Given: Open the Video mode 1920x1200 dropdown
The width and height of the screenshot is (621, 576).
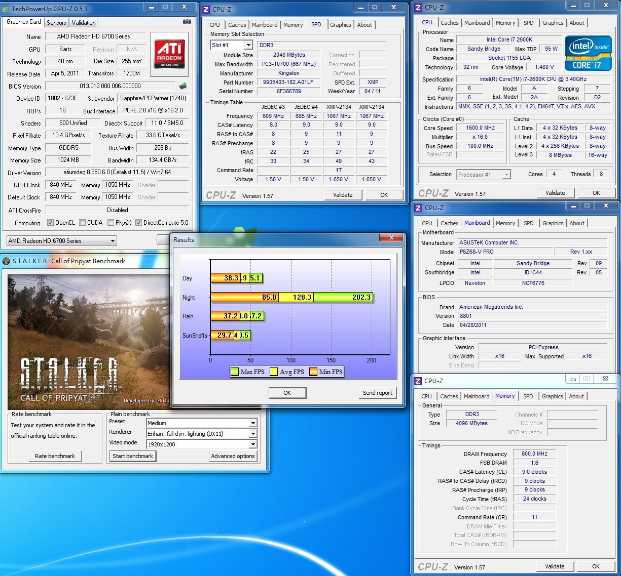Looking at the screenshot, I should (x=252, y=444).
